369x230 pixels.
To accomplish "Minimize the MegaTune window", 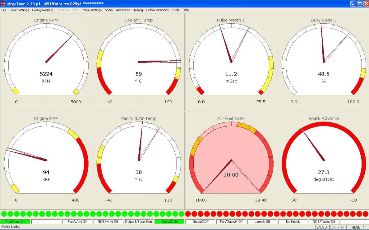I will (x=353, y=3).
